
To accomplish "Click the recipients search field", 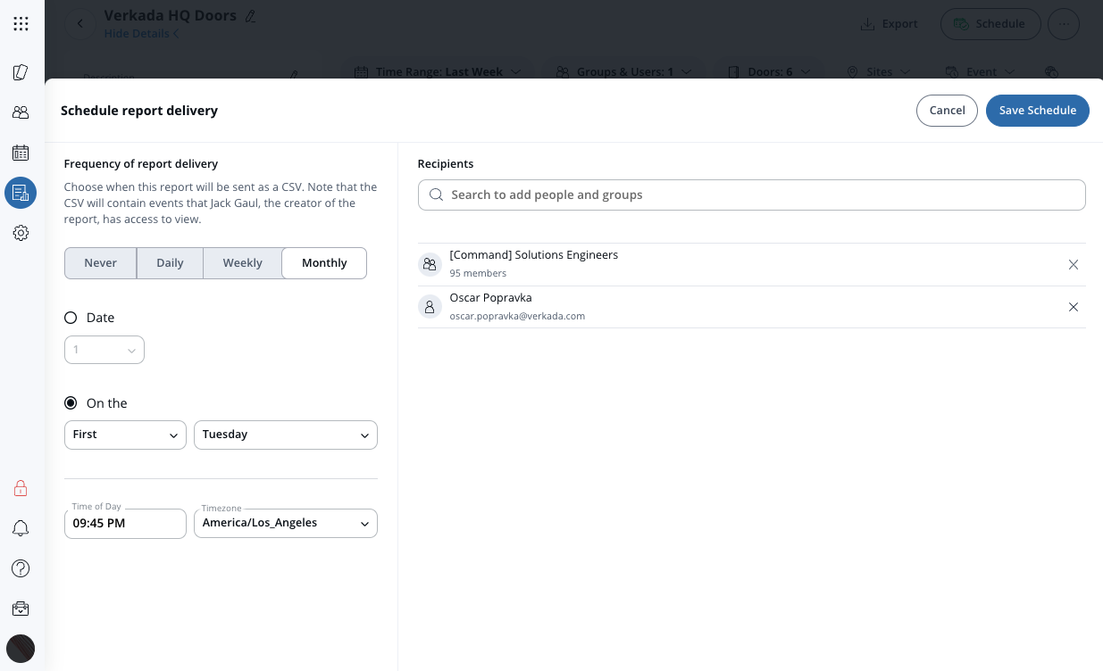I will coord(751,195).
